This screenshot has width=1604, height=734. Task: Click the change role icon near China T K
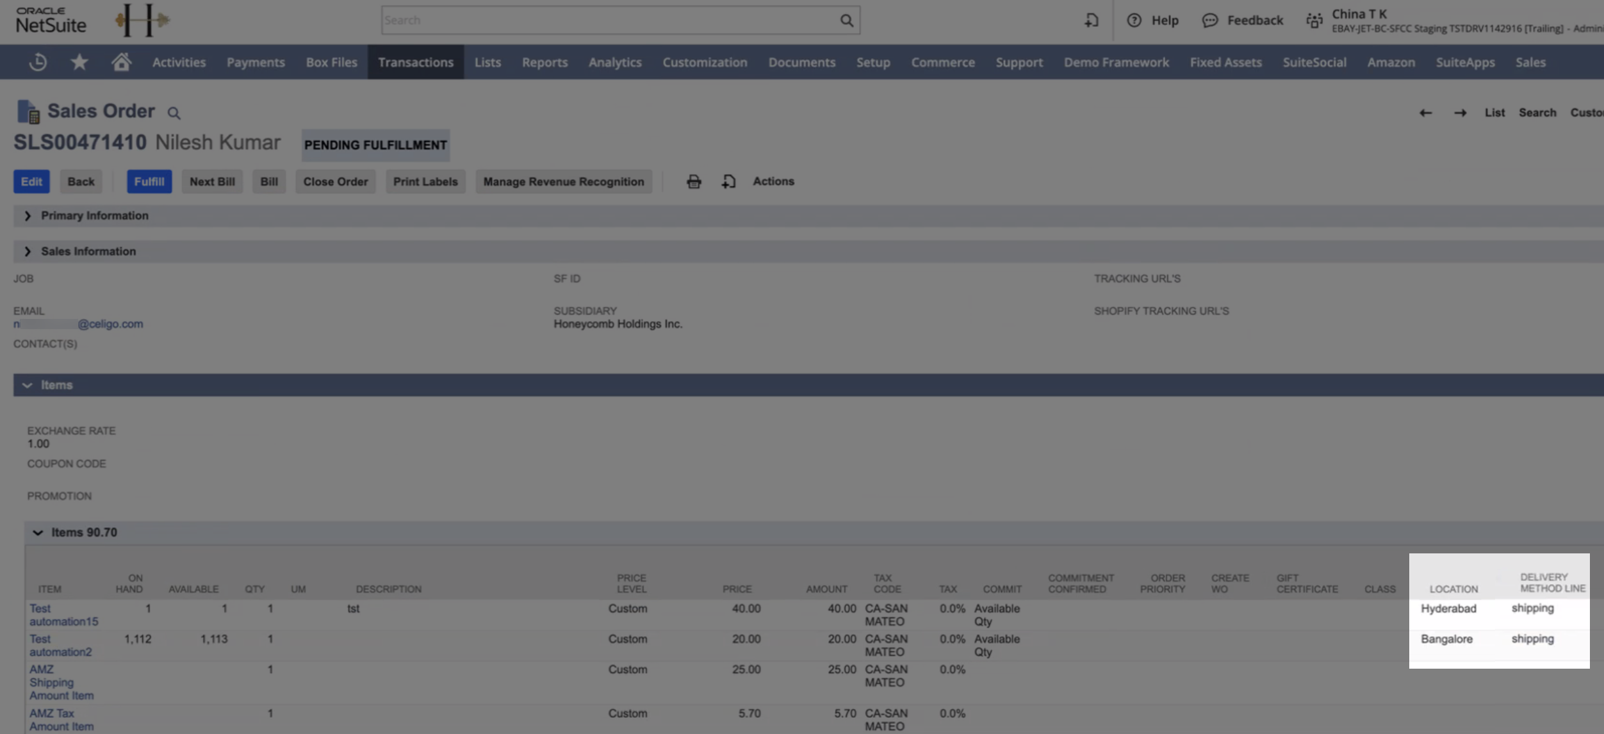[1314, 20]
